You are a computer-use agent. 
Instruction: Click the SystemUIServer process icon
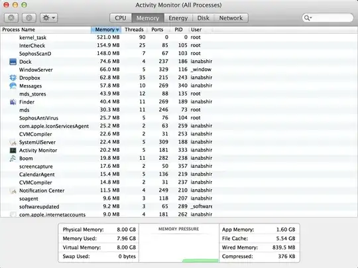pos(13,142)
